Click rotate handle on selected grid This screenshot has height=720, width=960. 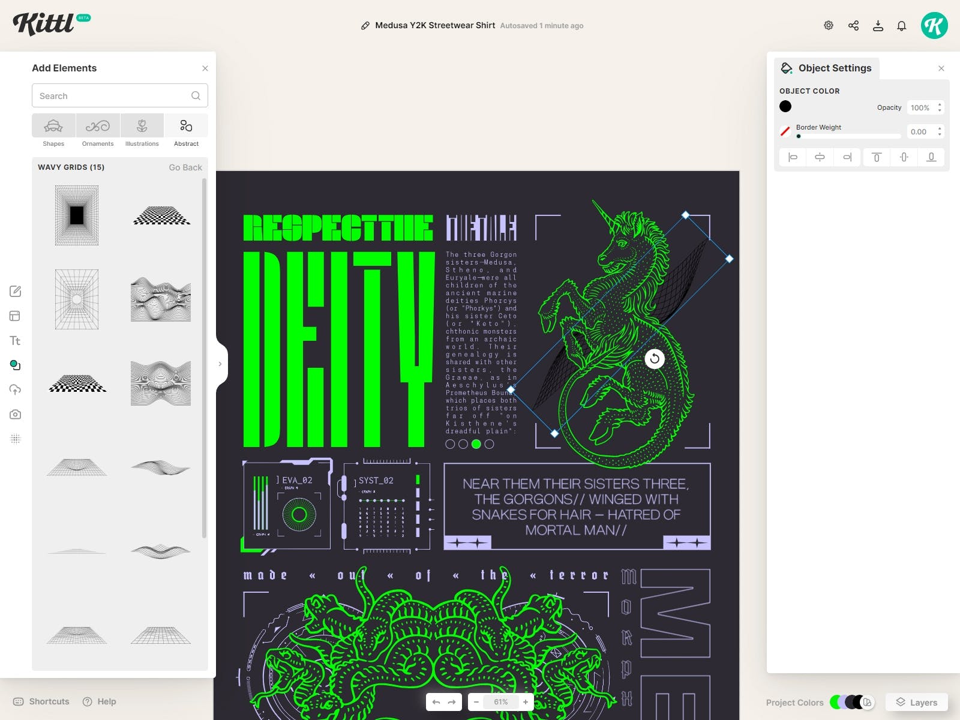point(655,359)
